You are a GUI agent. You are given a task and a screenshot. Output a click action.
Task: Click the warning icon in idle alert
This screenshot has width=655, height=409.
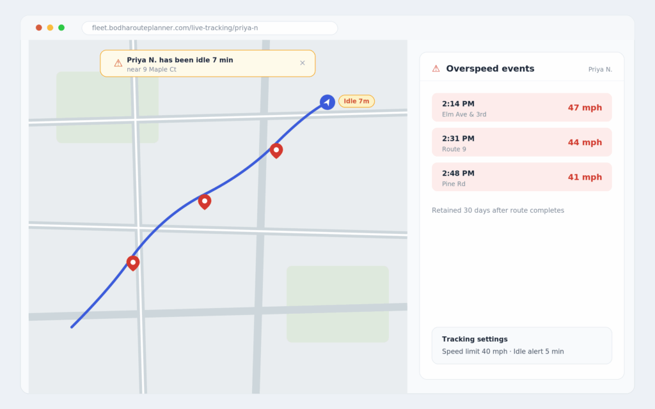[x=118, y=63]
